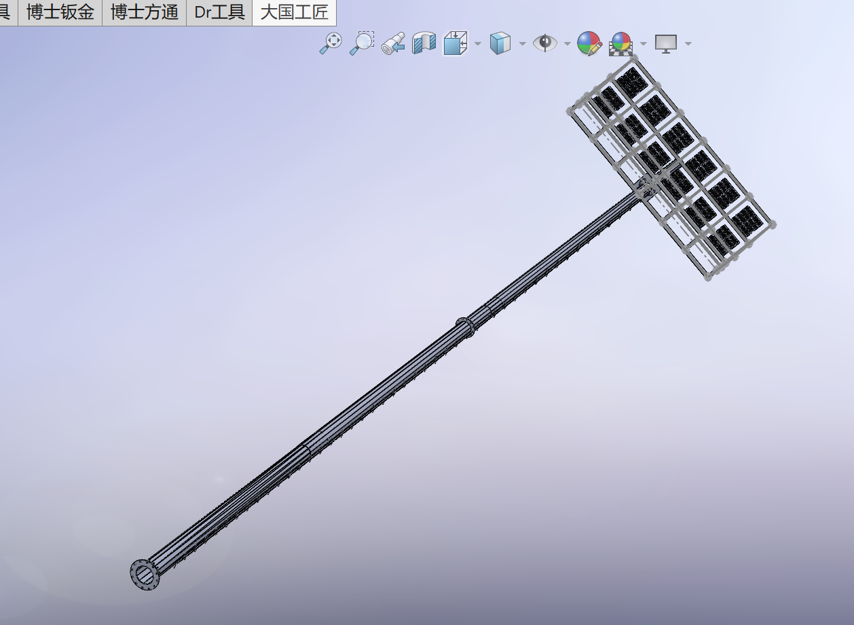Expand the Apply Scene dropdown arrow
854x625 pixels.
[x=644, y=44]
